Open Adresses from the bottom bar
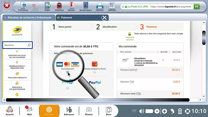The height and width of the screenshot is (117, 208). tap(69, 111)
